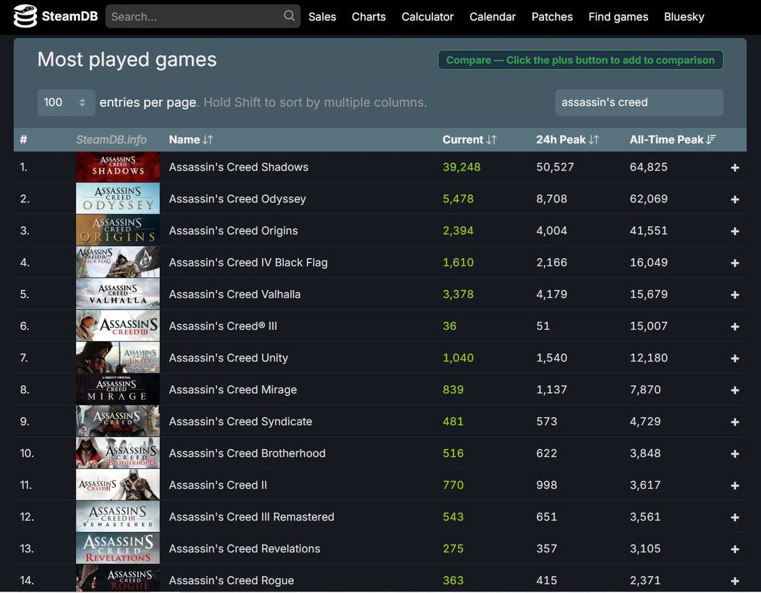This screenshot has height=593, width=761.
Task: Open Assassin's Creed Mirage game page
Action: [x=233, y=390]
